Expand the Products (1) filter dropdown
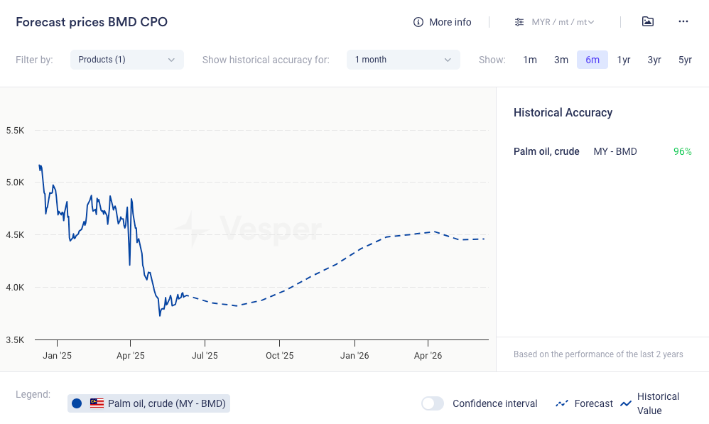709x424 pixels. pyautogui.click(x=127, y=60)
